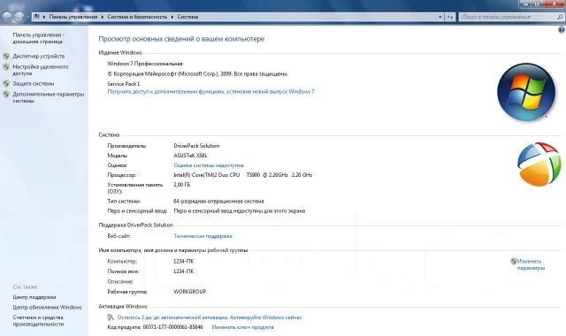566x336 pixels.
Task: Close the System window
Action: 554,4
